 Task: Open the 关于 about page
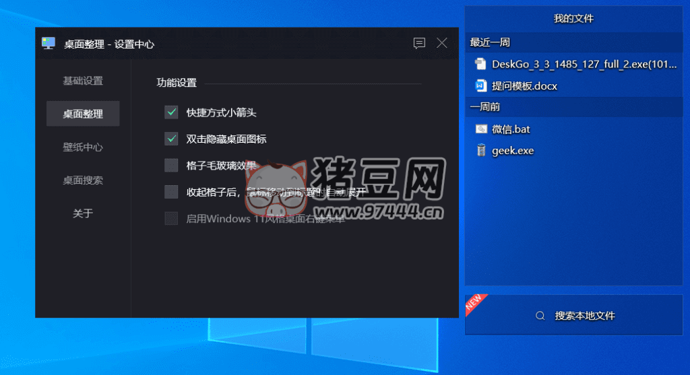tap(83, 213)
